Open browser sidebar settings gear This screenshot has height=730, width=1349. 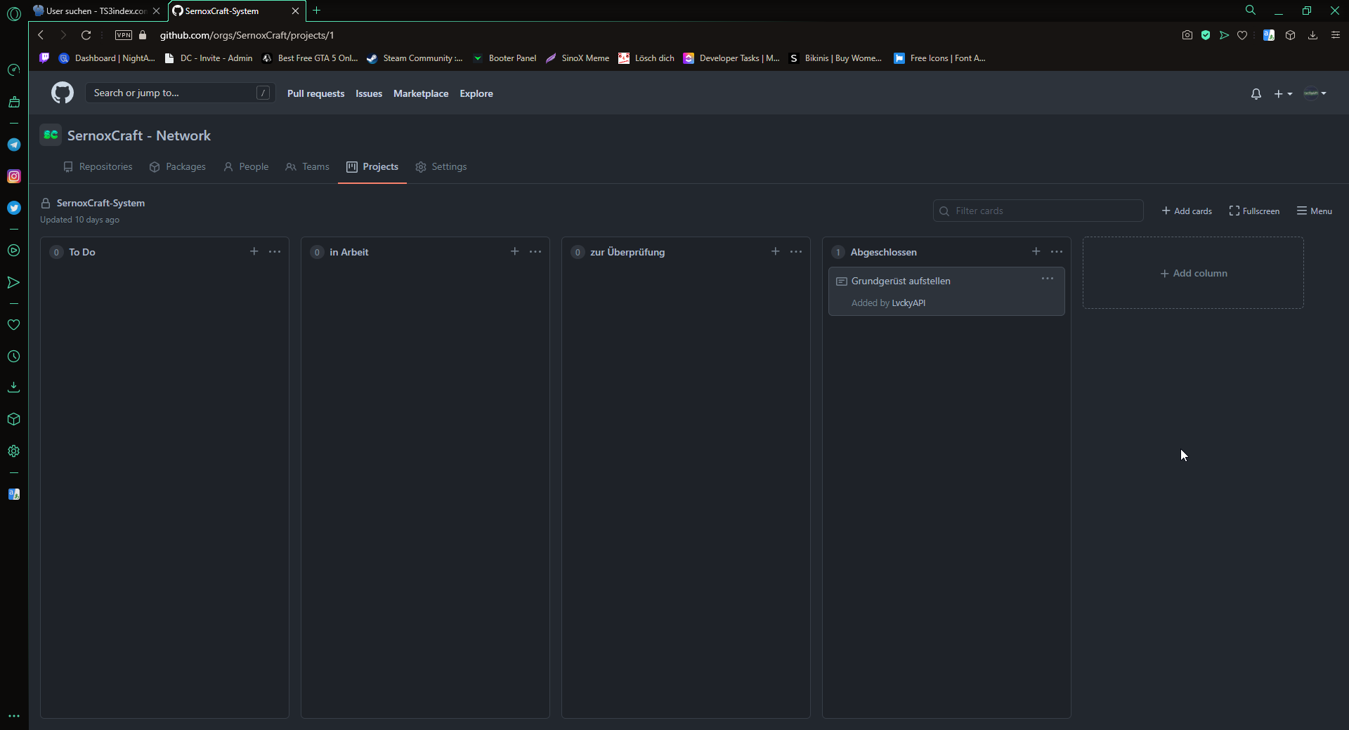[x=13, y=451]
